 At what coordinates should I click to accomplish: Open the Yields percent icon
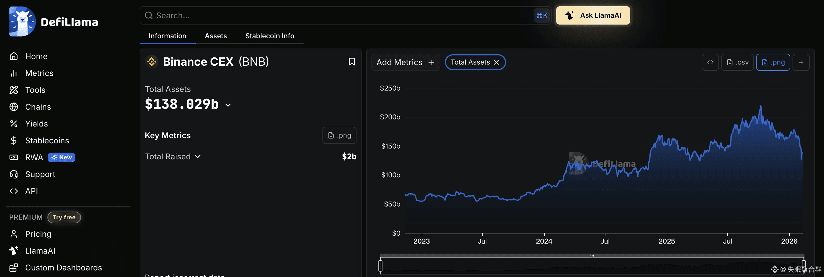click(14, 123)
